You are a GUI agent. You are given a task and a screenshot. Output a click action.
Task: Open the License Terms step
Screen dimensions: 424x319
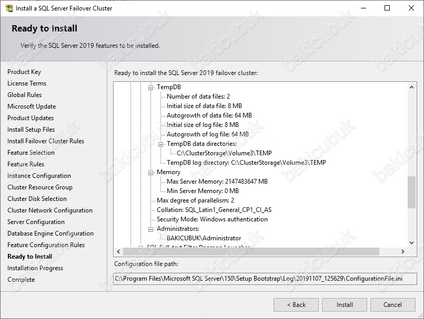(27, 83)
